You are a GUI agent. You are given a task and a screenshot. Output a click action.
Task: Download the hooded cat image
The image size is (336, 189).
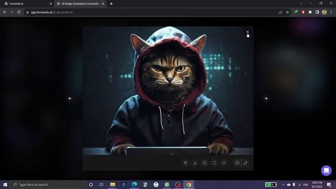click(195, 163)
